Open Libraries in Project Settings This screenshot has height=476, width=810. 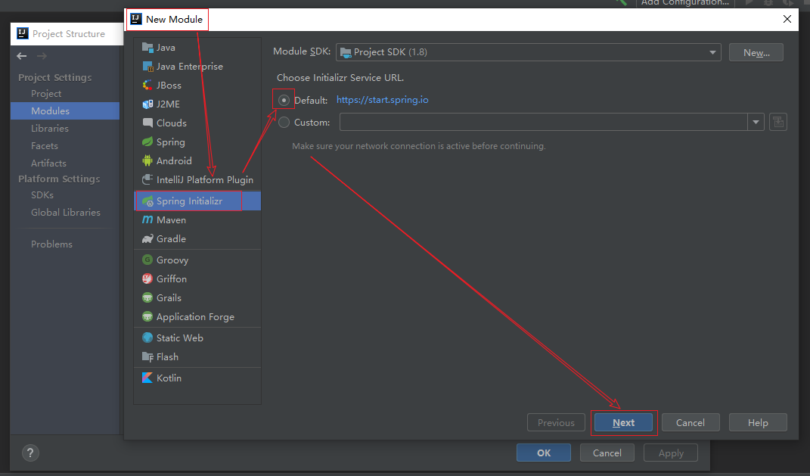point(50,129)
